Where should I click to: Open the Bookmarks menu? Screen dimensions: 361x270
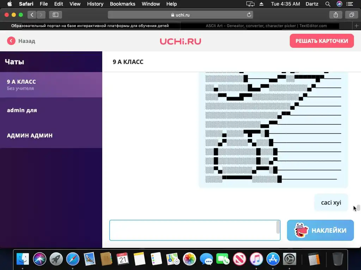point(122,4)
